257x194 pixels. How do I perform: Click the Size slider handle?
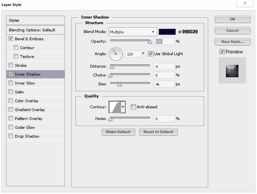[x=120, y=85]
